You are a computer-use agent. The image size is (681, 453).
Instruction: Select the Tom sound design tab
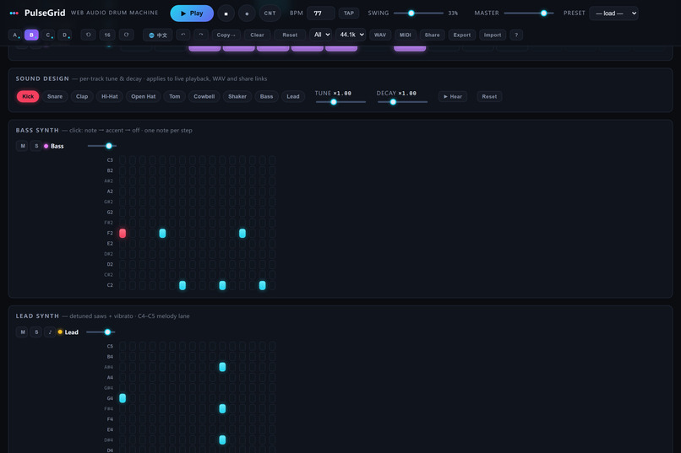coord(175,97)
